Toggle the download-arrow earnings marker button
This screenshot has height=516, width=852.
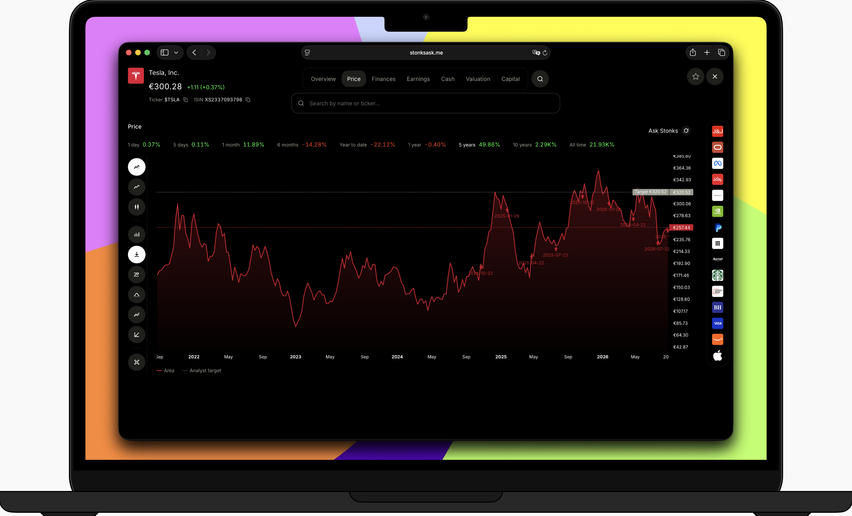(x=137, y=254)
